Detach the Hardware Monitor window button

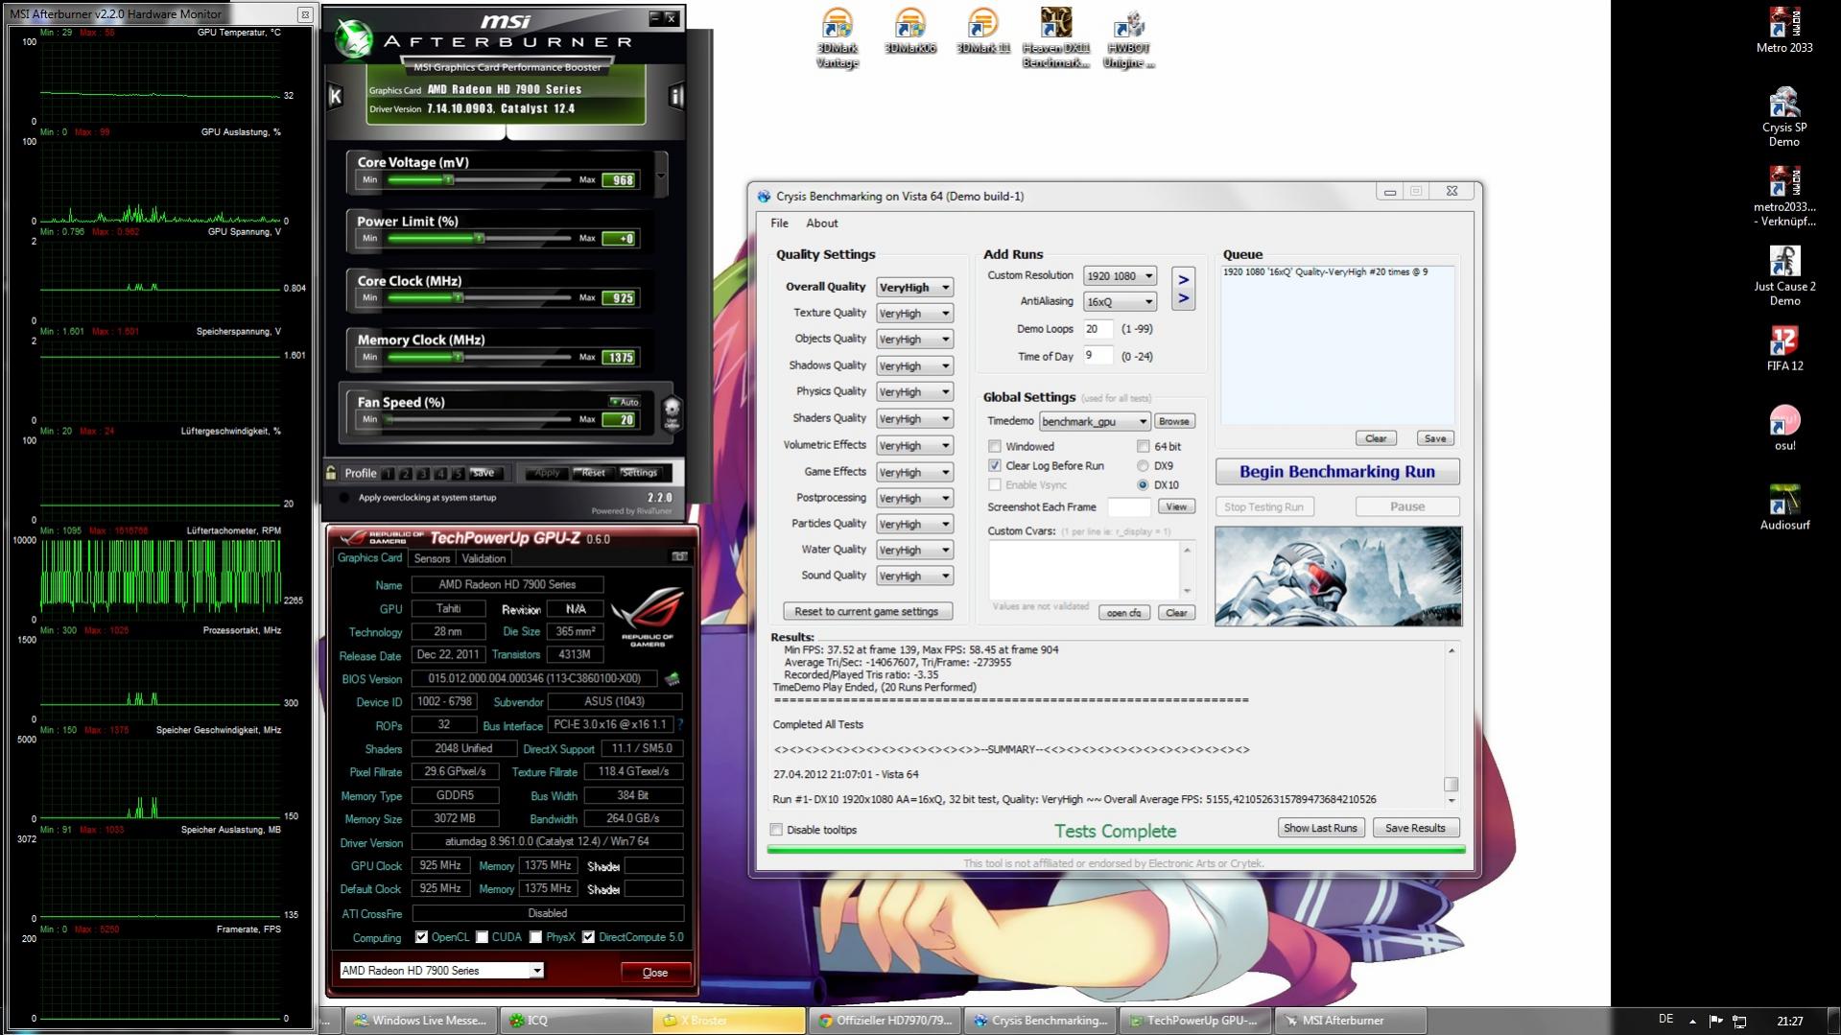[304, 14]
